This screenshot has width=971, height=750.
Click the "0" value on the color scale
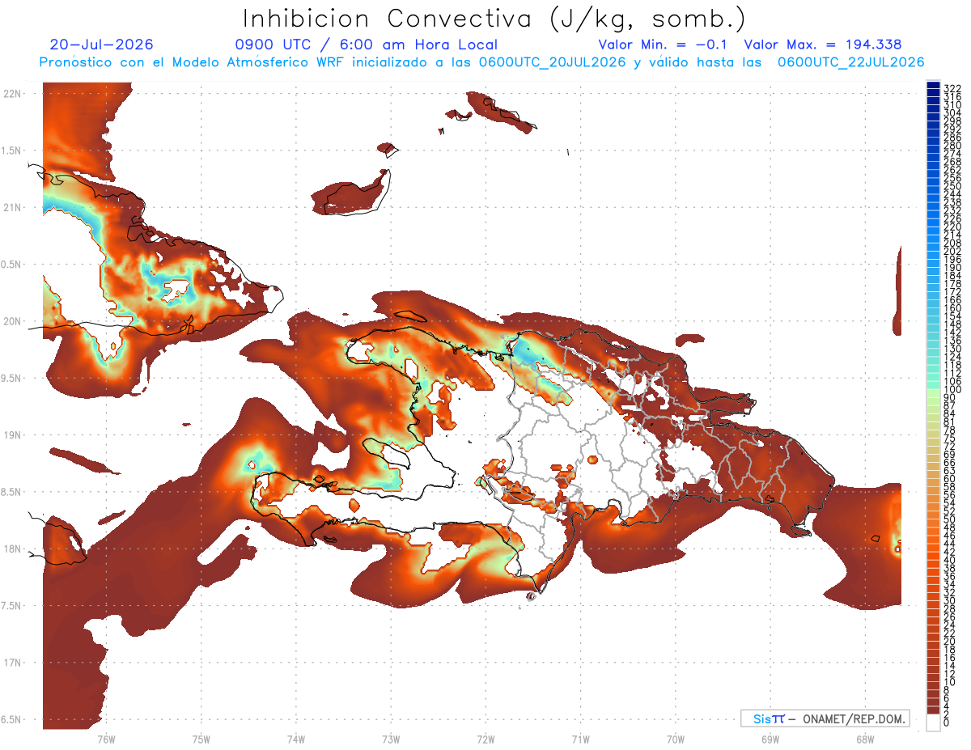[947, 722]
